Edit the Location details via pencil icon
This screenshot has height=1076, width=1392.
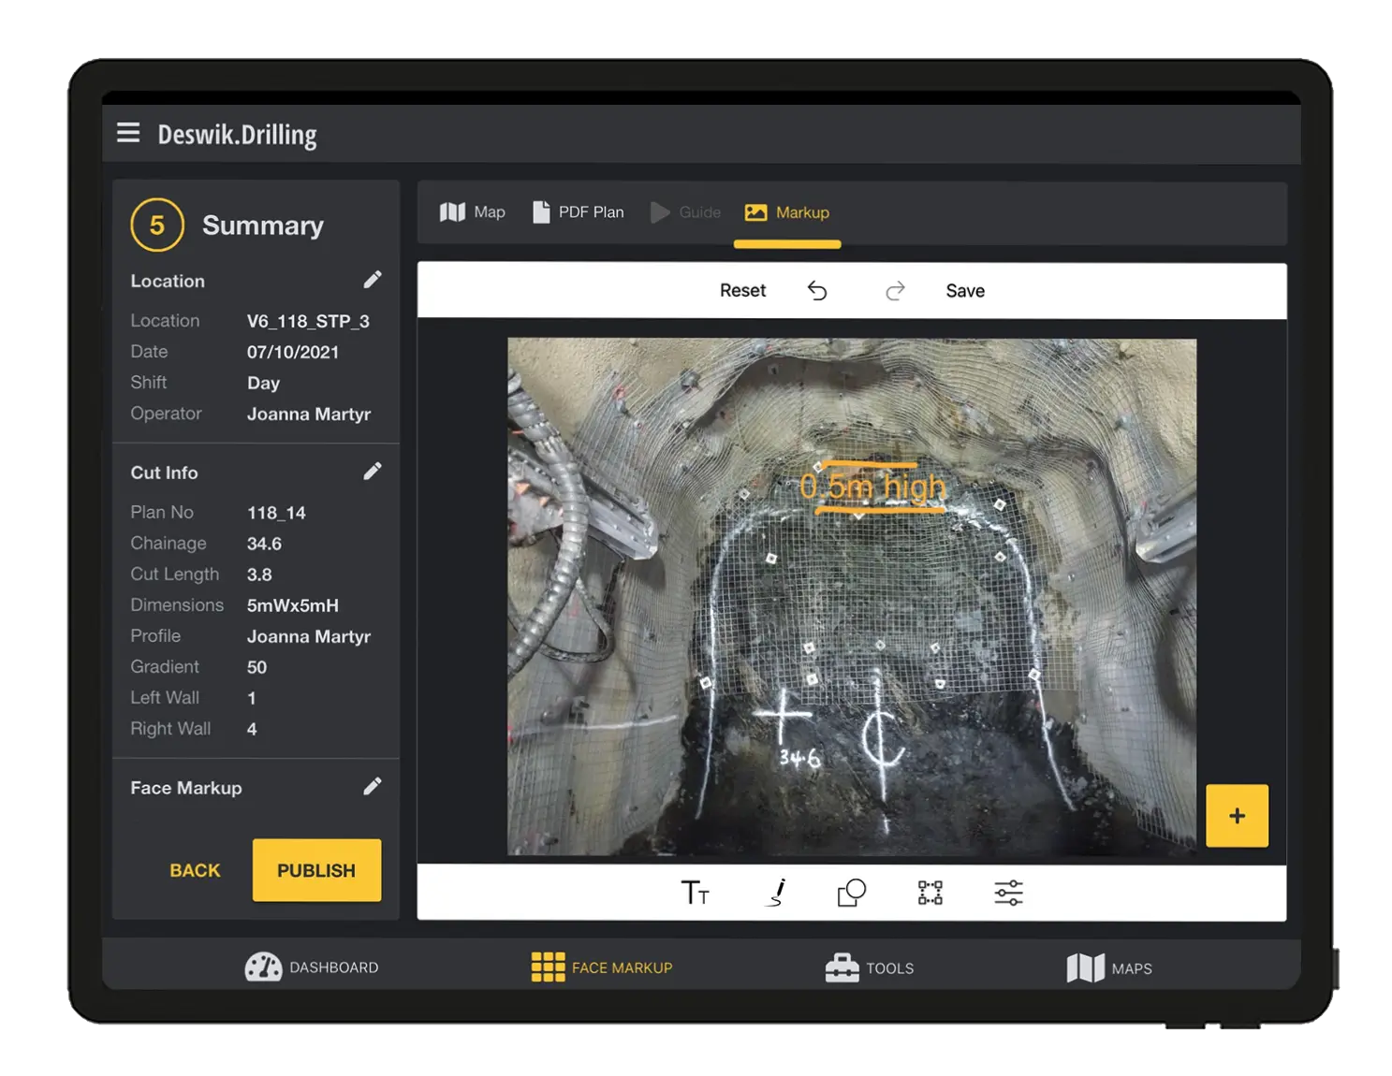click(x=373, y=279)
